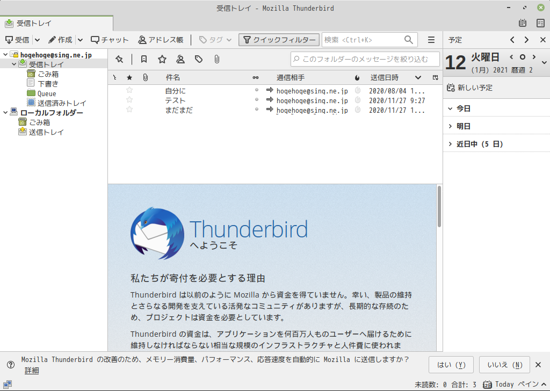Star the テスト message

click(x=129, y=100)
